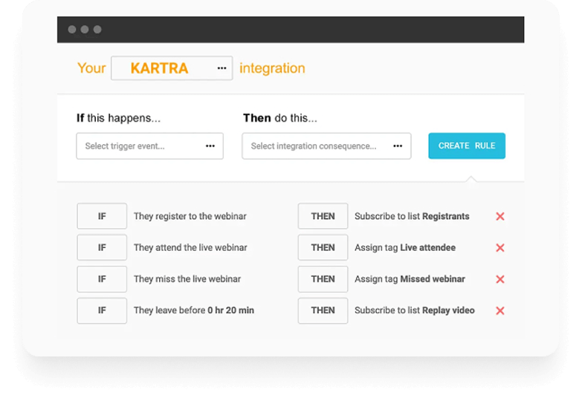Image resolution: width=582 pixels, height=401 pixels.
Task: Click THEN box for Replay video list
Action: coord(323,310)
